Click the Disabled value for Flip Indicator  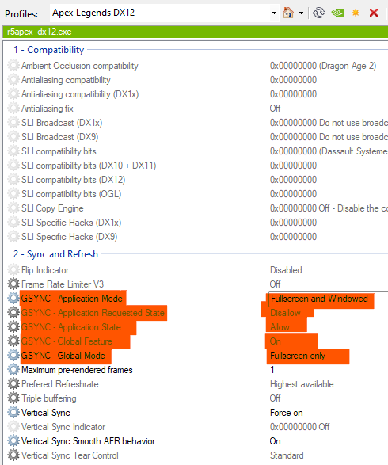(286, 270)
